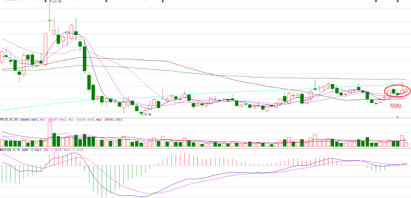The width and height of the screenshot is (411, 198).
Task: Click the red ellipse annotation on recent candles
Action: [x=397, y=91]
